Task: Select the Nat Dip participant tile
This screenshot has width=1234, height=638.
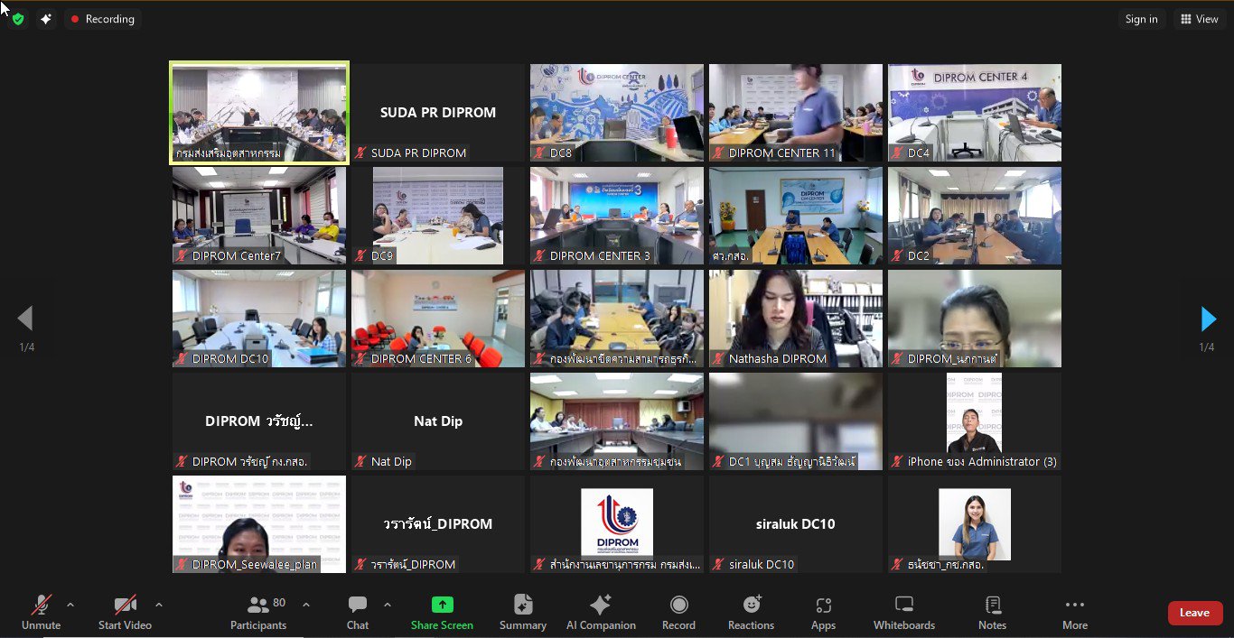Action: click(x=438, y=421)
